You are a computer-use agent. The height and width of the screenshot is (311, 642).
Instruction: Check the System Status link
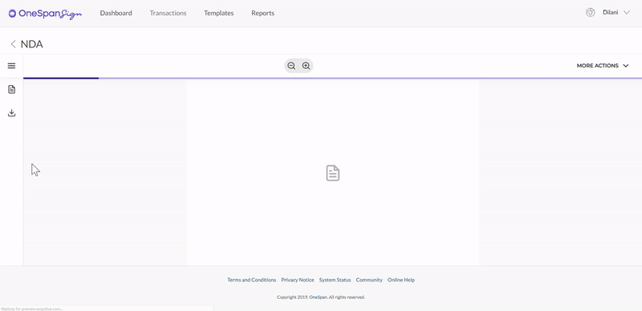click(x=335, y=280)
